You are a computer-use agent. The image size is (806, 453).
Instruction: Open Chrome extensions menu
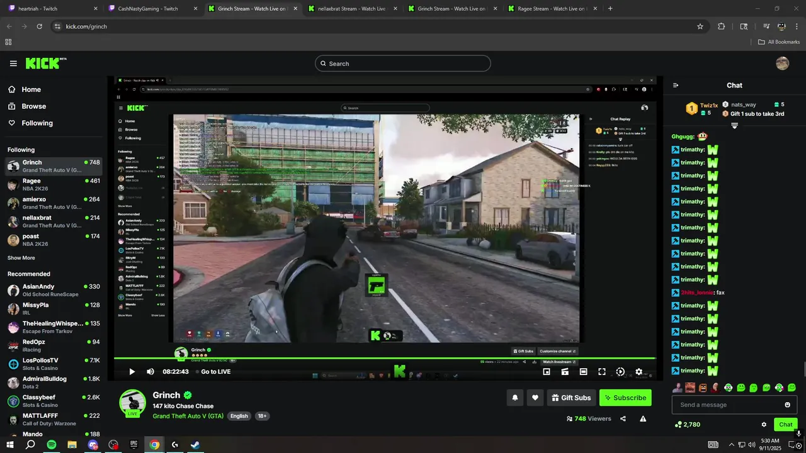tap(722, 26)
